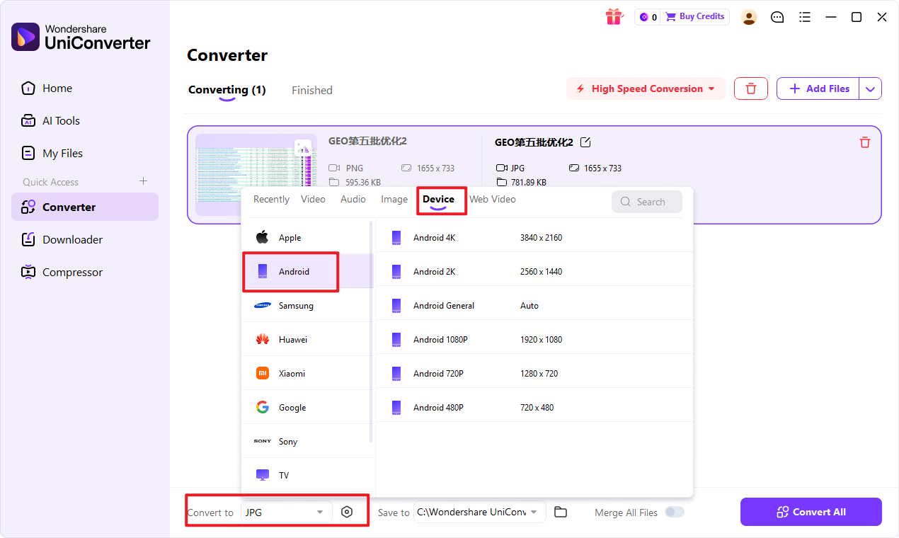Select the Apple device category

point(308,238)
